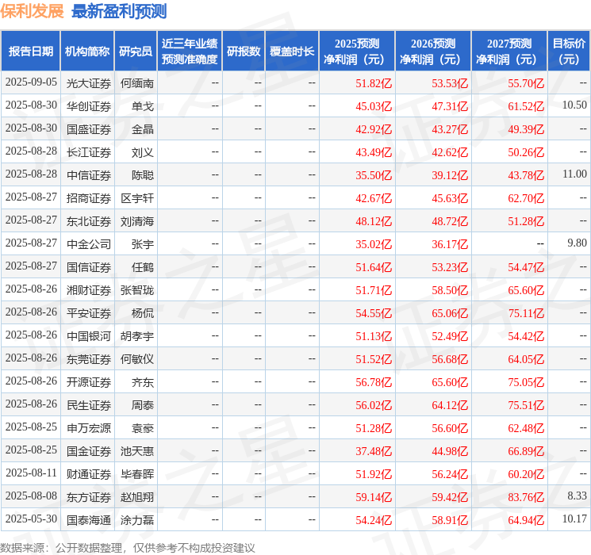This screenshot has width=591, height=555.
Task: Click the 近三年业绩预测准确度 column header
Action: (190, 52)
